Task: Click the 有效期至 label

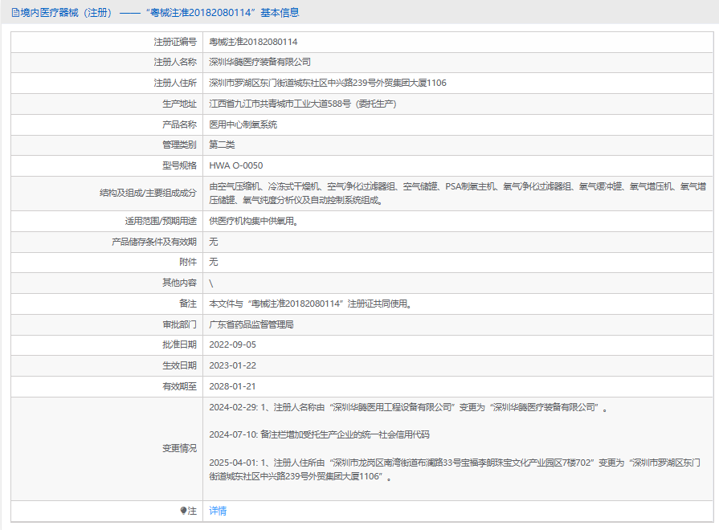Action: click(x=179, y=386)
